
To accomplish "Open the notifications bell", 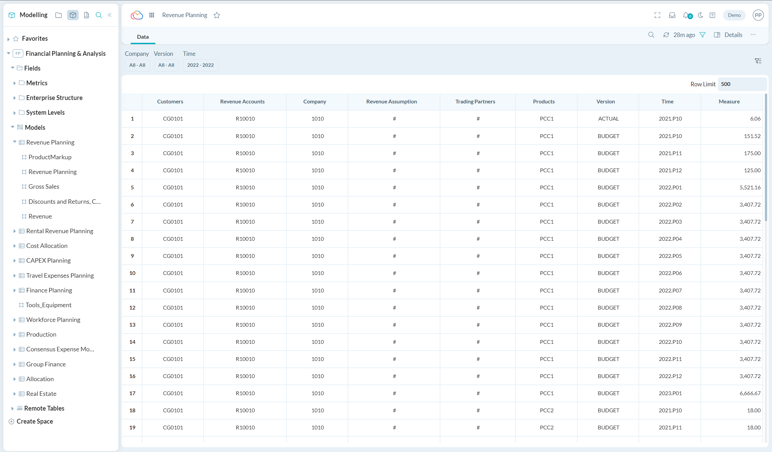I will [685, 15].
